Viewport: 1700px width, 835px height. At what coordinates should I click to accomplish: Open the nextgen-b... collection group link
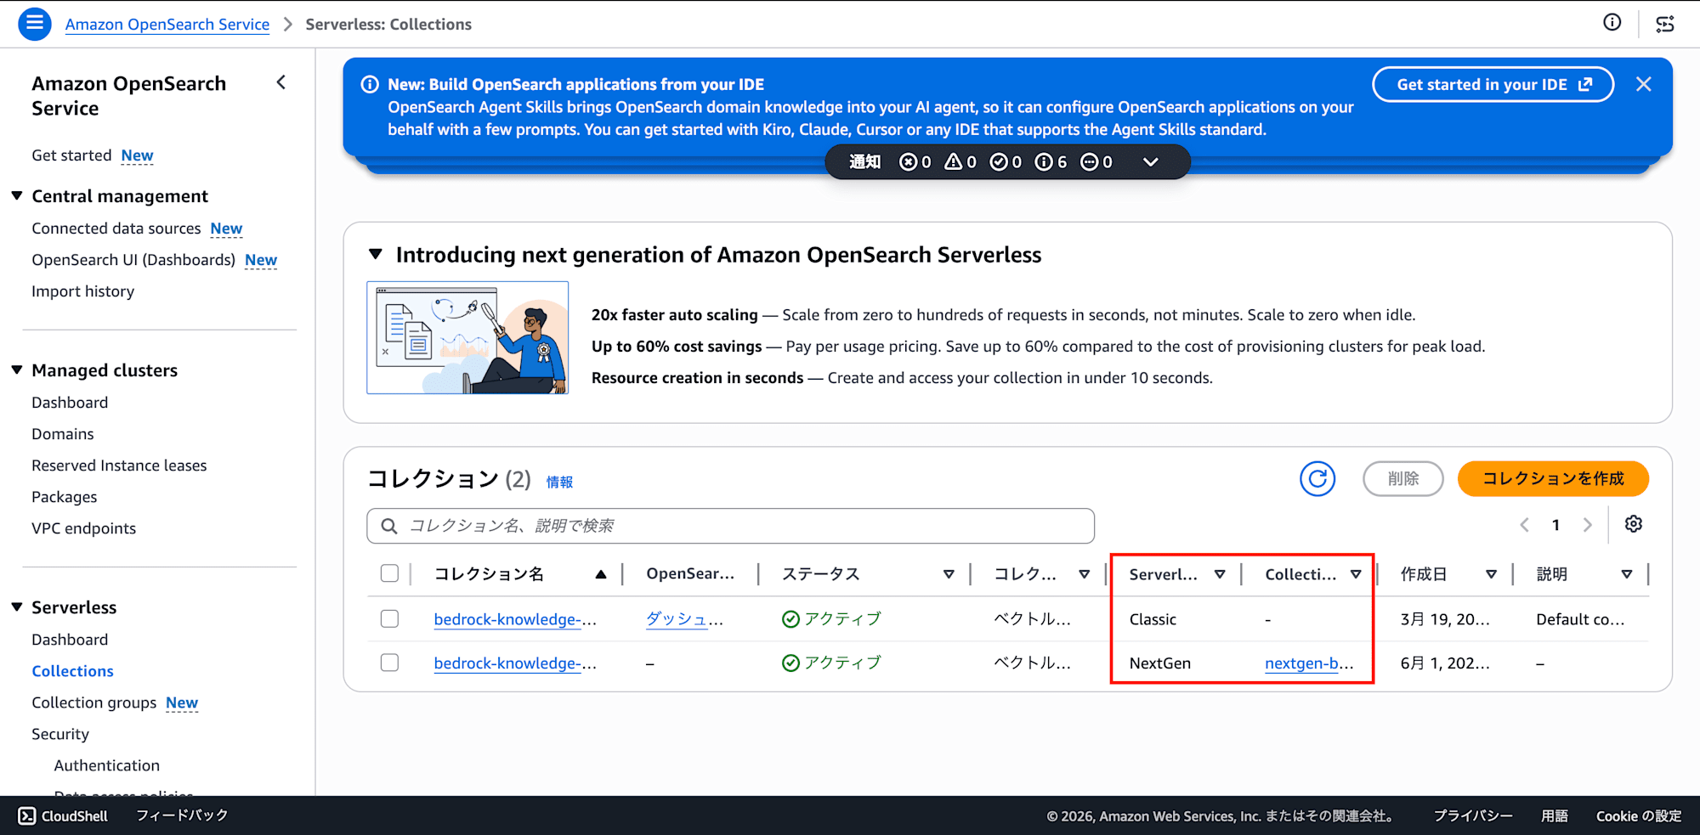(x=1309, y=663)
